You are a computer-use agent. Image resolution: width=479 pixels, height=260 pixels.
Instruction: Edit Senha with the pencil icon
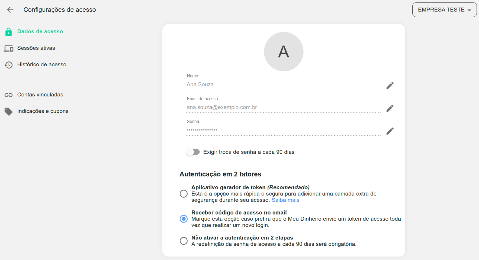[x=390, y=131]
